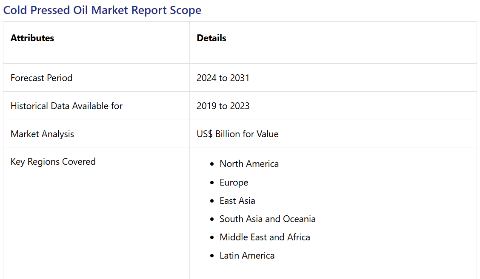Select the Historical Data Available for label
The width and height of the screenshot is (480, 279).
coord(66,106)
